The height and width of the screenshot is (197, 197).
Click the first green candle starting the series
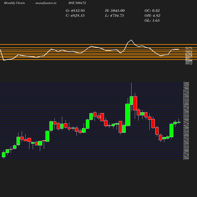pos(4,155)
